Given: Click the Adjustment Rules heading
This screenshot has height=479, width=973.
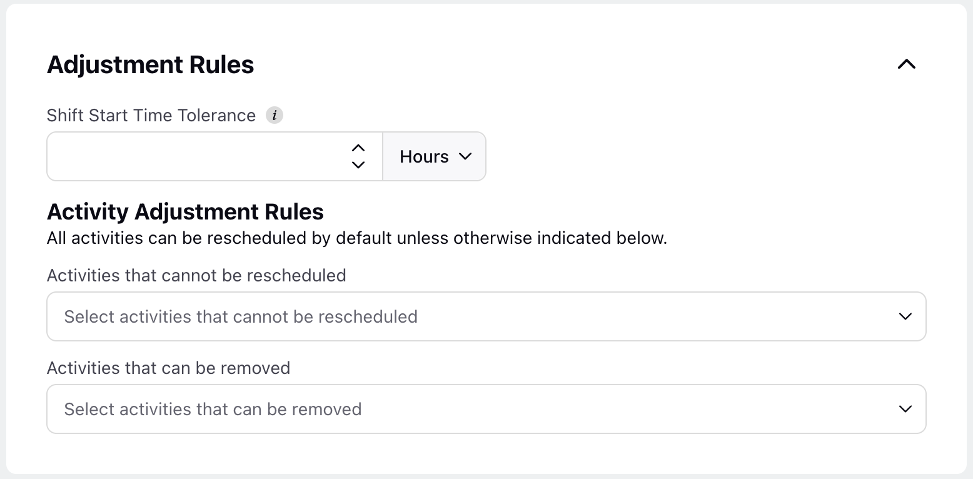Looking at the screenshot, I should [151, 64].
